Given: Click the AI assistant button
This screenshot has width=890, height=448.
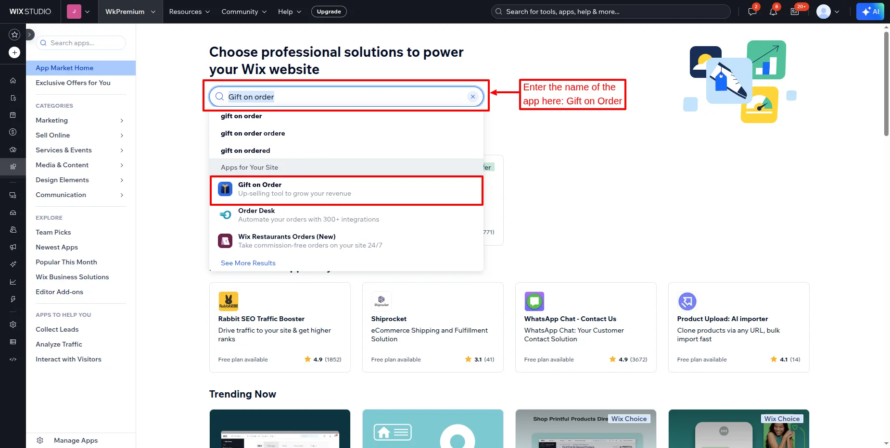Looking at the screenshot, I should pos(870,12).
